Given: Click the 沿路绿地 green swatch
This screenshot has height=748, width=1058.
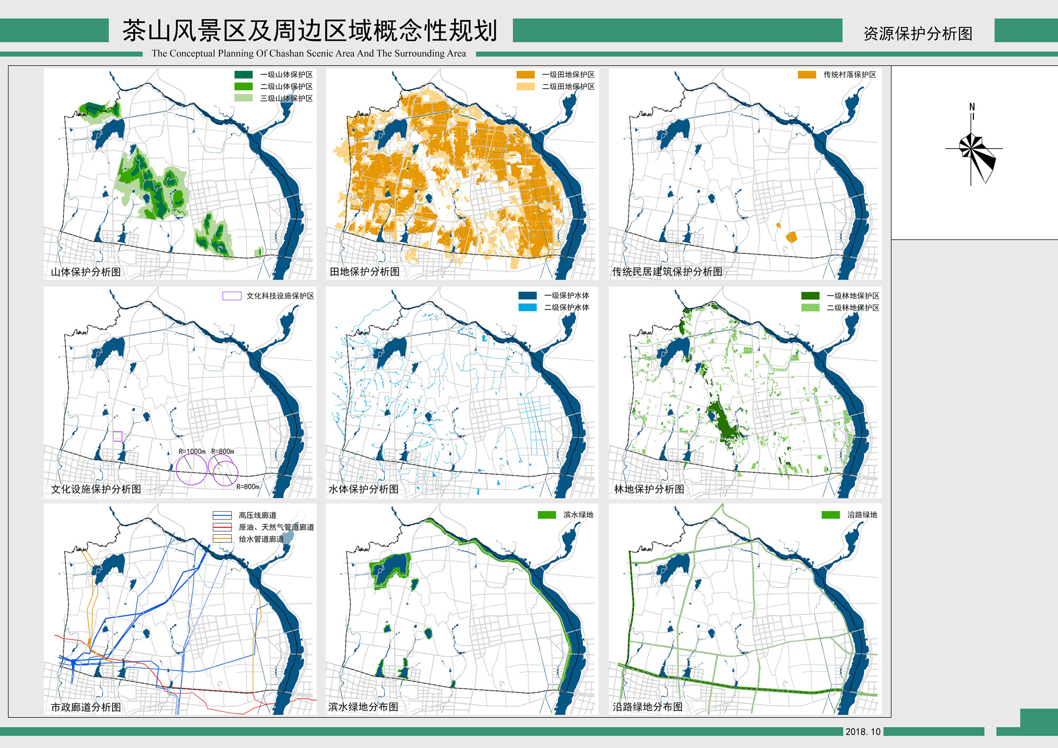Looking at the screenshot, I should point(831,515).
